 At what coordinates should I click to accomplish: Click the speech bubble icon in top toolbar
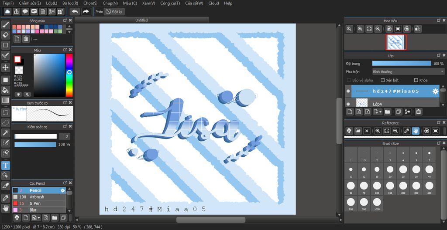25,11
